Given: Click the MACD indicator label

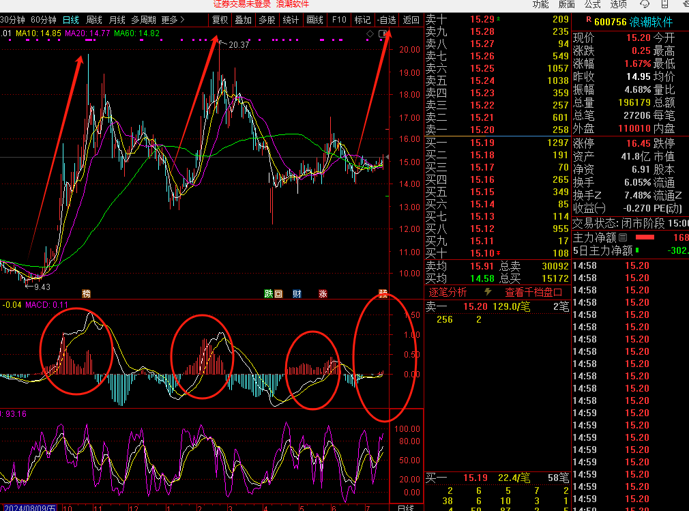Looking at the screenshot, I should [46, 304].
